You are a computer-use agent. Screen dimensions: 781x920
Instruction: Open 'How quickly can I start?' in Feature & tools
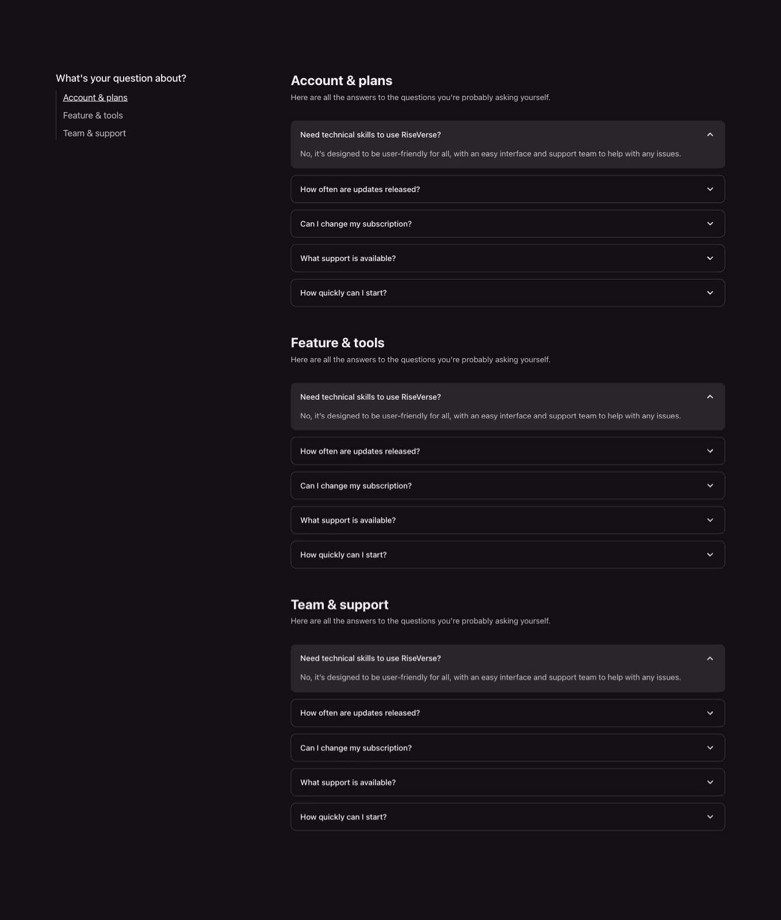tap(507, 554)
